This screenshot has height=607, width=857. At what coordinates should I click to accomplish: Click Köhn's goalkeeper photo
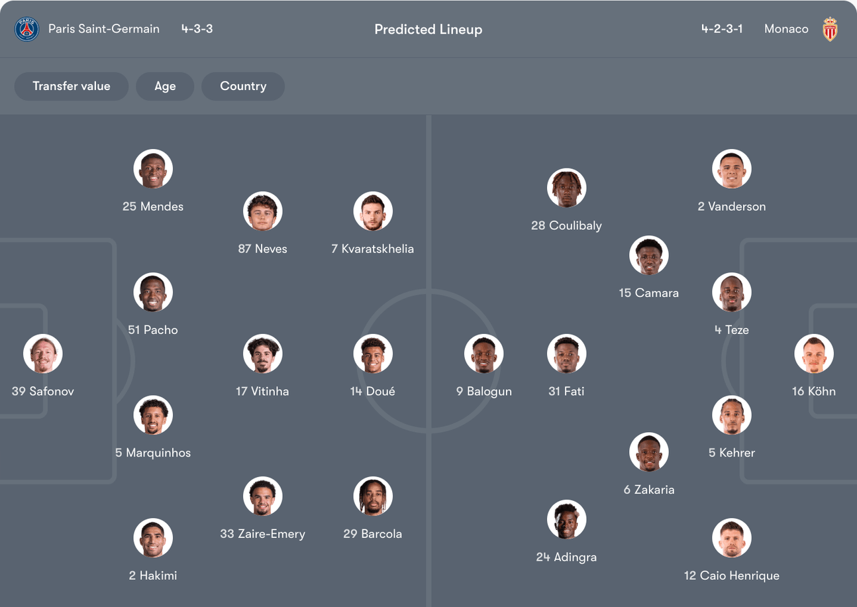click(x=814, y=354)
